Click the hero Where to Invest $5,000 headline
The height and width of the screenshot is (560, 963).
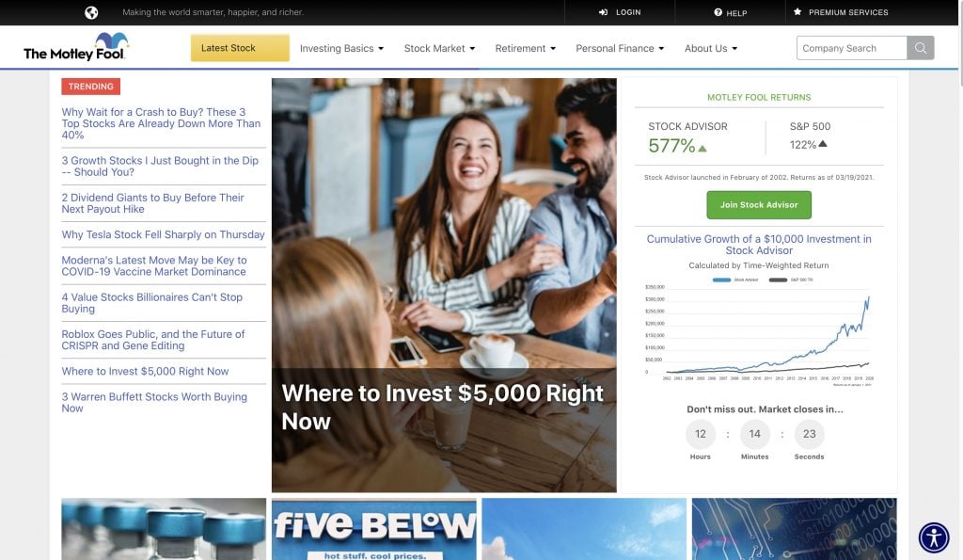pos(442,407)
